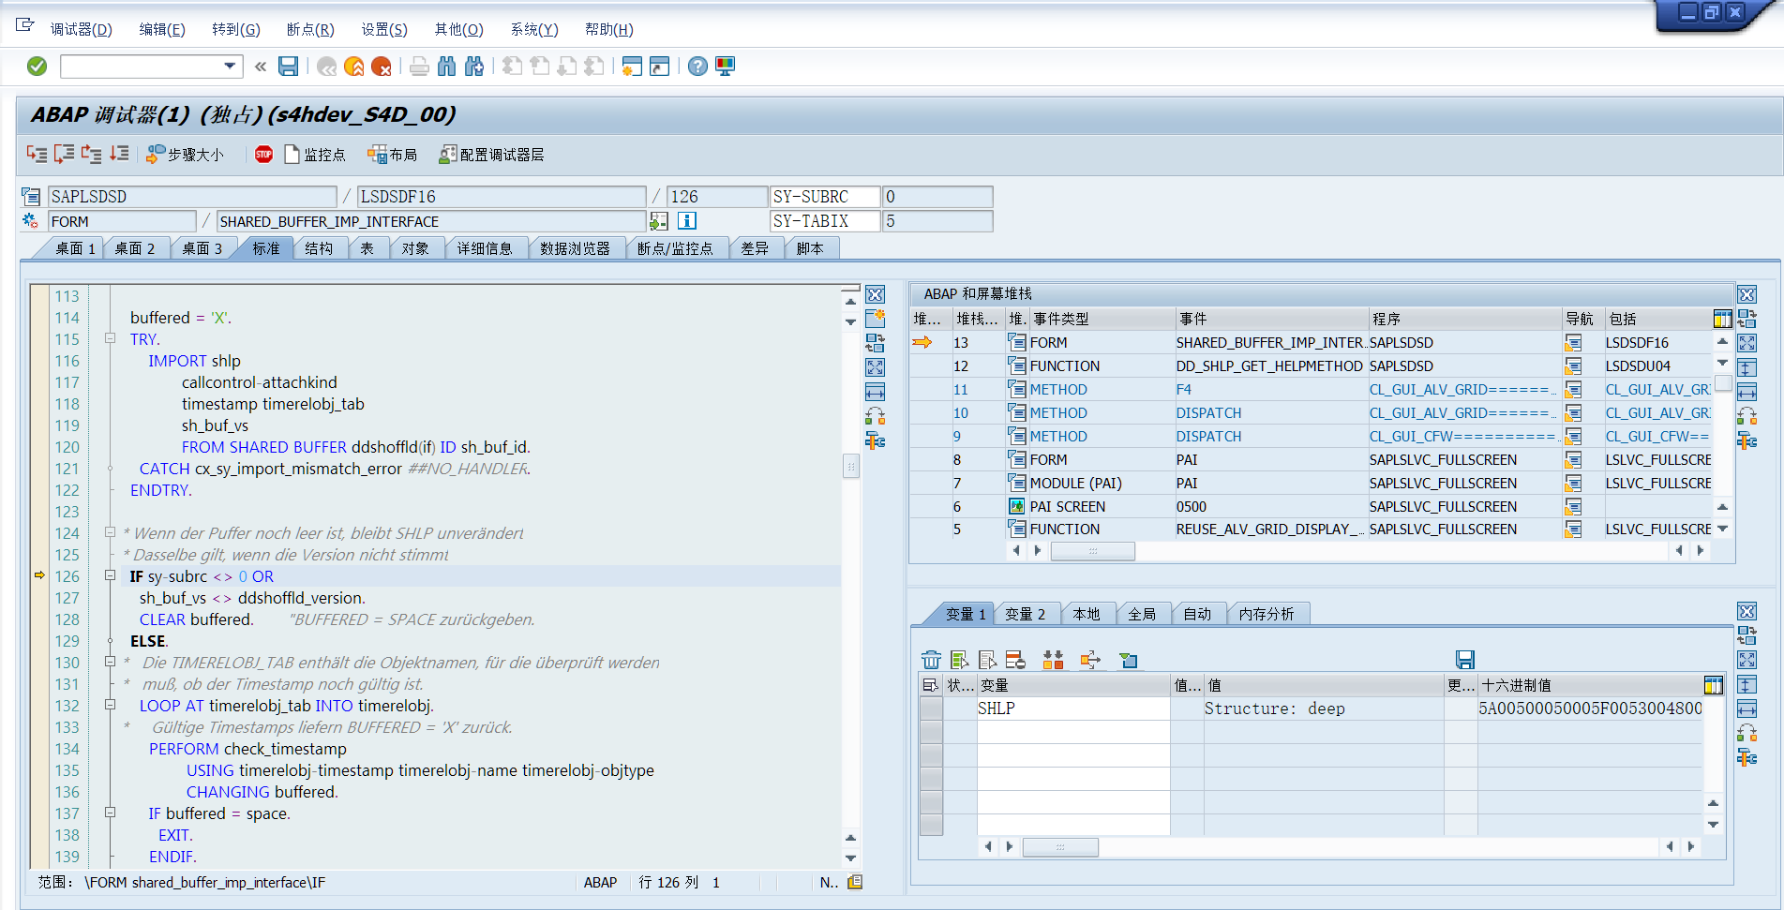The width and height of the screenshot is (1784, 910).
Task: Open the blue information icon beside SHARED_BUFFER_IMP_INTERFACE
Action: [x=689, y=221]
